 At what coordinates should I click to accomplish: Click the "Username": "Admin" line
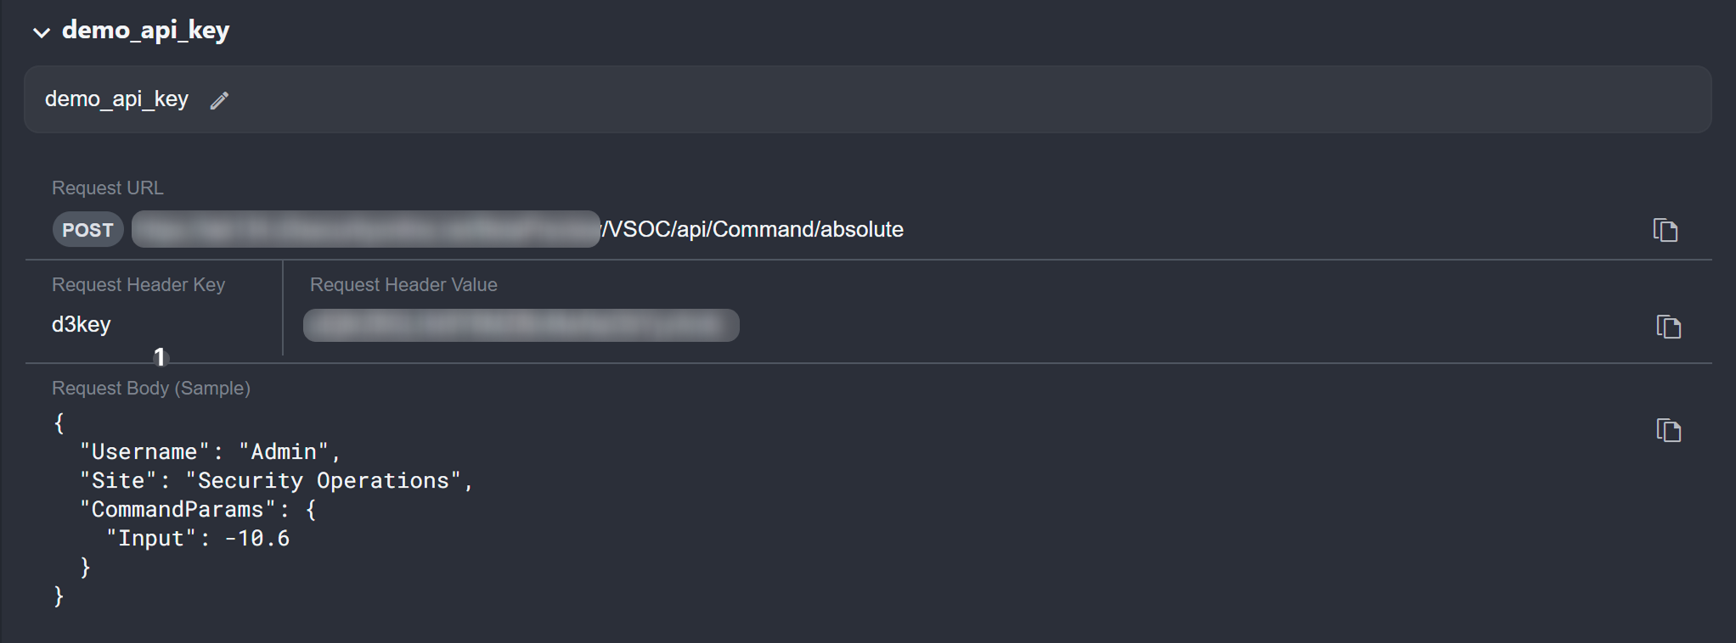[210, 451]
